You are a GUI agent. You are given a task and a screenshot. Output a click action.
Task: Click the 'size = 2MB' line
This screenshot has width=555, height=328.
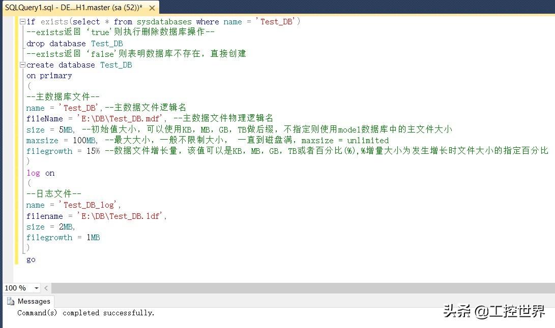click(x=50, y=226)
